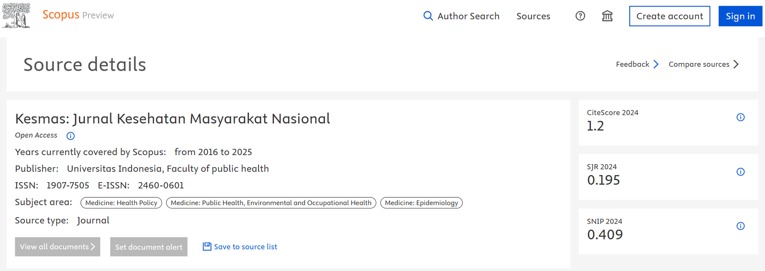Click the Save to source list link
The height and width of the screenshot is (271, 765).
pyautogui.click(x=245, y=247)
